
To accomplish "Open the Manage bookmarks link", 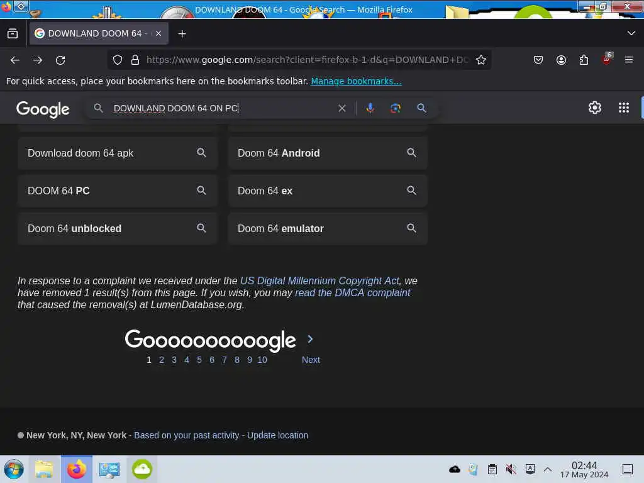I will point(356,81).
